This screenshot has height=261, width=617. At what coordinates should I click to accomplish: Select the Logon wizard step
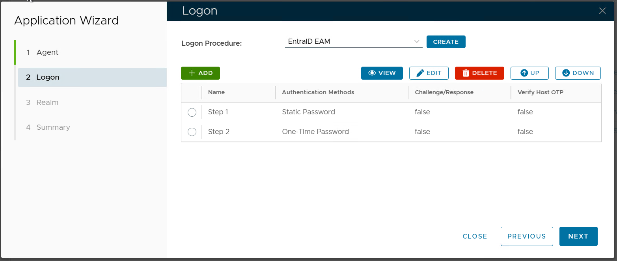click(x=48, y=77)
